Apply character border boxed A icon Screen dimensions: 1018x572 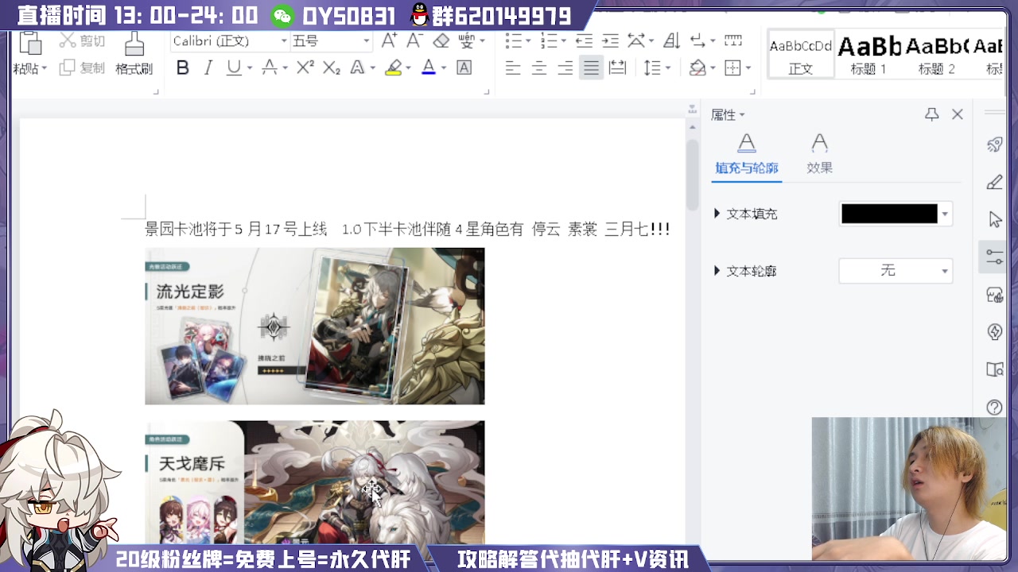click(x=464, y=68)
